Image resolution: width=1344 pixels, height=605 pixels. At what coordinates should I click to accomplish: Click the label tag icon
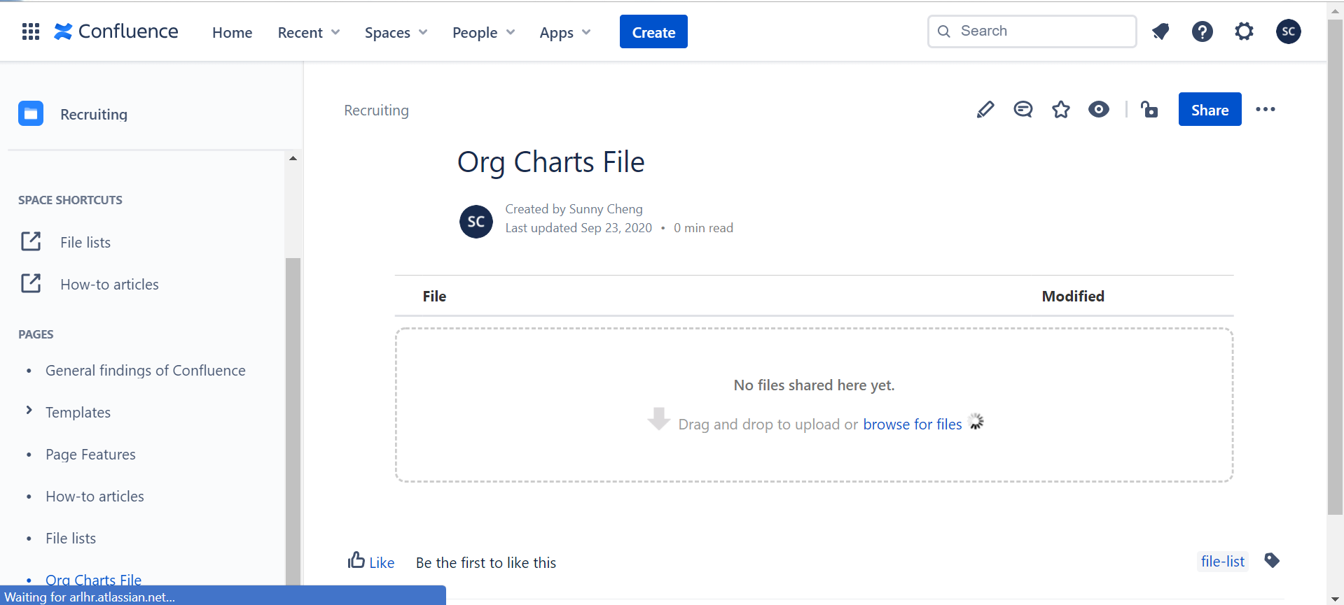pyautogui.click(x=1273, y=560)
